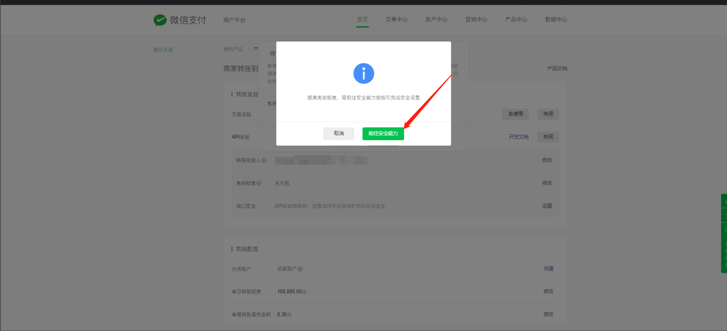The image size is (727, 331).
Task: Click 设置 in the 接口安全 row
Action: (547, 206)
